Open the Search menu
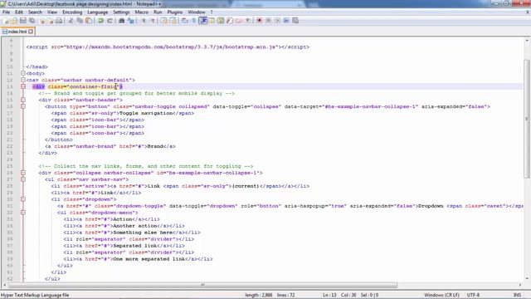Viewport: 531px width, 299px height. [35, 12]
